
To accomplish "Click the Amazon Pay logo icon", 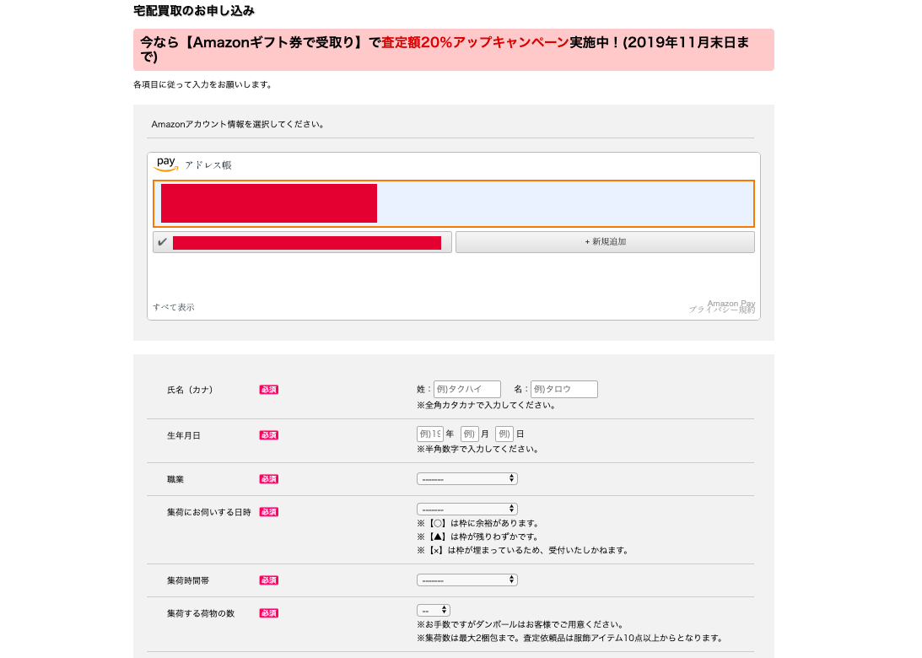I will tap(167, 164).
